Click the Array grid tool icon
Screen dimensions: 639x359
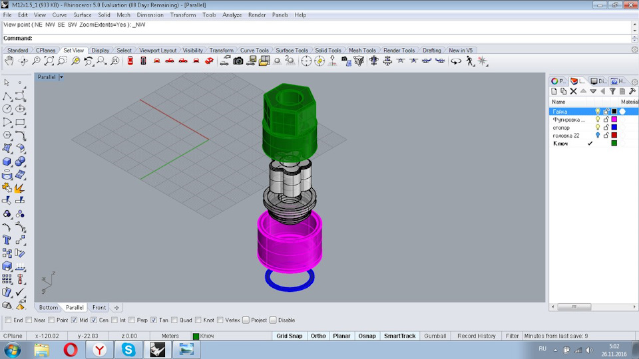coord(7,279)
